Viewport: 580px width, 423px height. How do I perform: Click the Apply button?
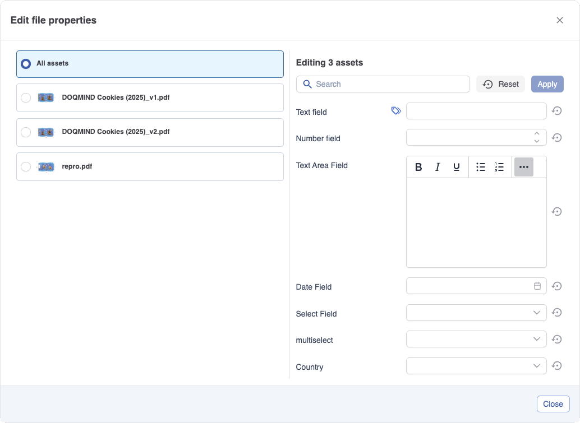(547, 84)
